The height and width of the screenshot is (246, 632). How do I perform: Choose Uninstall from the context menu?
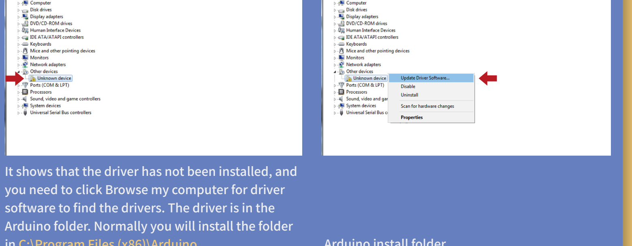pyautogui.click(x=431, y=95)
